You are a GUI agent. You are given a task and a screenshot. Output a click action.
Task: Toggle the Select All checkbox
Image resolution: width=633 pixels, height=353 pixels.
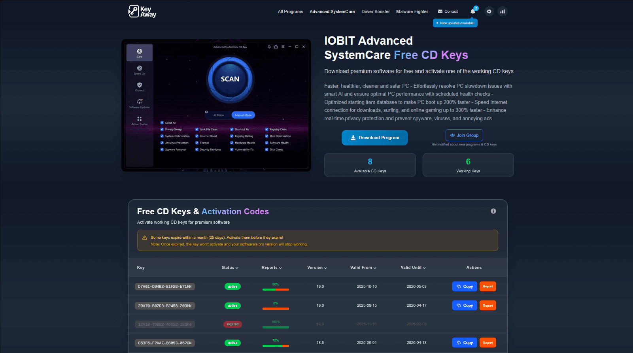(x=162, y=123)
